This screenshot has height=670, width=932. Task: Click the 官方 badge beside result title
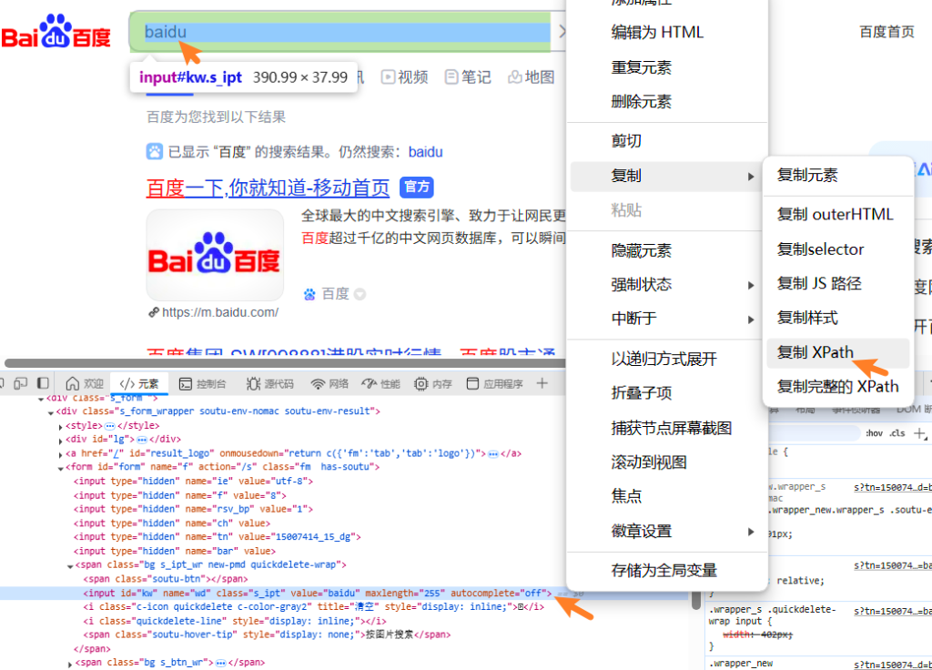(417, 188)
